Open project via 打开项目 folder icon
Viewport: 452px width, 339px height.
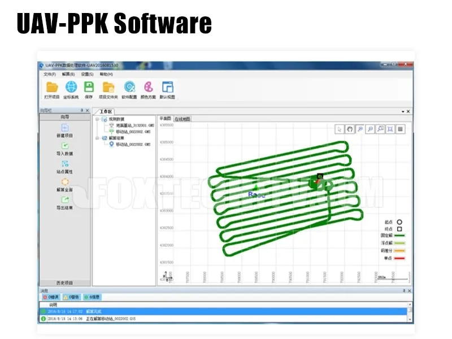(x=52, y=87)
